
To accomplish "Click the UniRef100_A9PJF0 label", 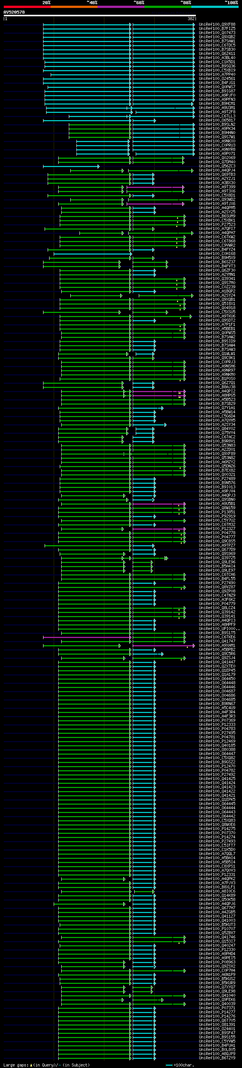I will (217, 95).
